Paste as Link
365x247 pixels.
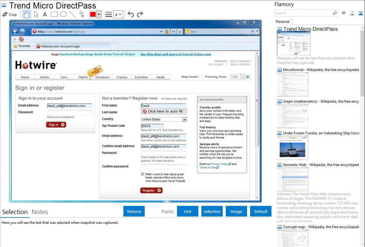188,211
